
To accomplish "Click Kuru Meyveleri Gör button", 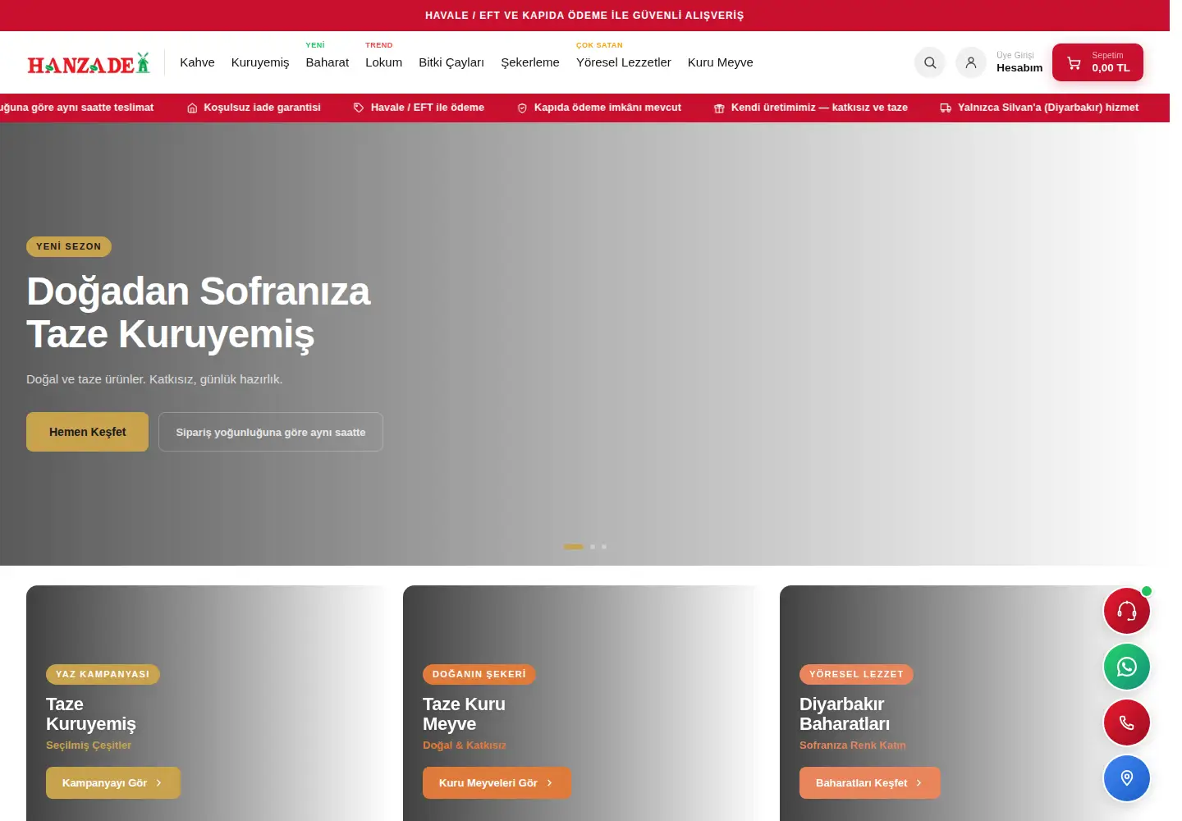I will pyautogui.click(x=497, y=783).
